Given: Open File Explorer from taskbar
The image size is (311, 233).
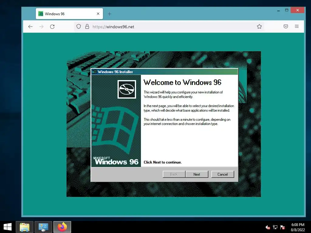Looking at the screenshot, I should click(x=25, y=227).
